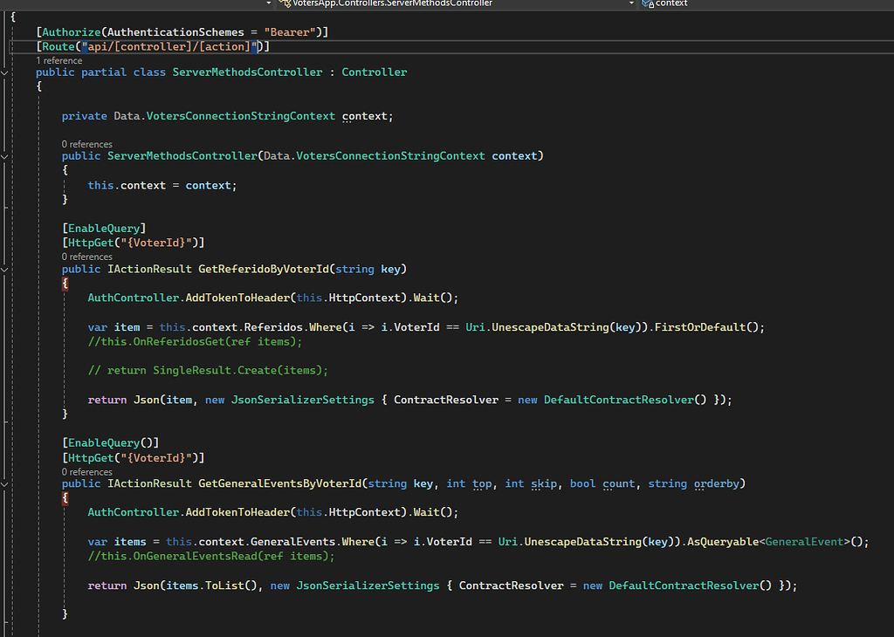The width and height of the screenshot is (894, 637).
Task: Collapse the GetReferidoByVoterId method block
Action: tap(4, 270)
